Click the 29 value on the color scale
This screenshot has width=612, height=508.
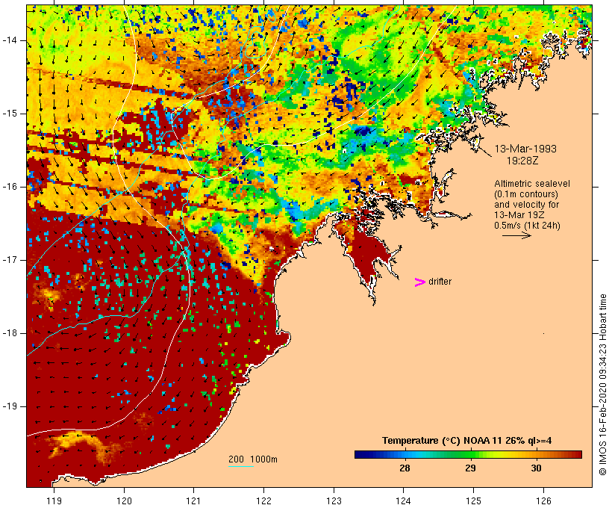[470, 468]
